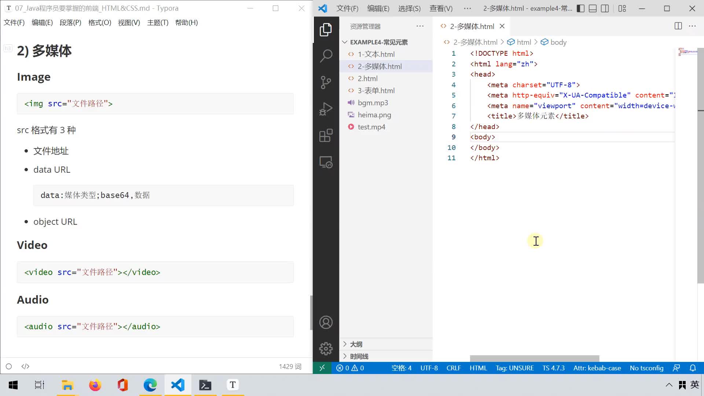Open the Search view in VS Code

(326, 56)
